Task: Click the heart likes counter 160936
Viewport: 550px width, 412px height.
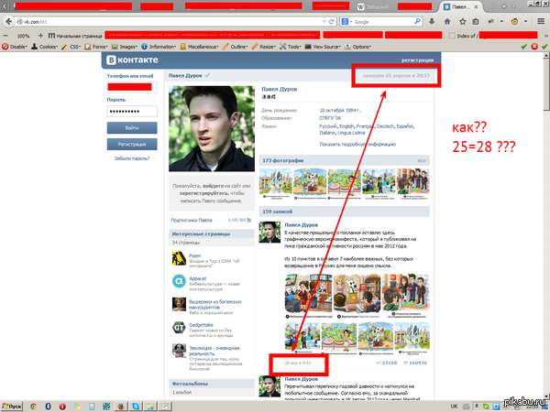Action: [415, 363]
